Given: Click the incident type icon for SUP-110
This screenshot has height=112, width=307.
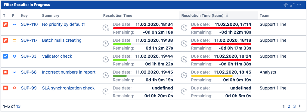Looking at the screenshot, I should click(5, 25).
